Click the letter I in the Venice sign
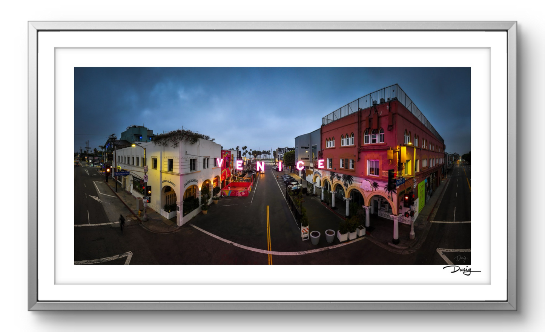 tap(280, 166)
